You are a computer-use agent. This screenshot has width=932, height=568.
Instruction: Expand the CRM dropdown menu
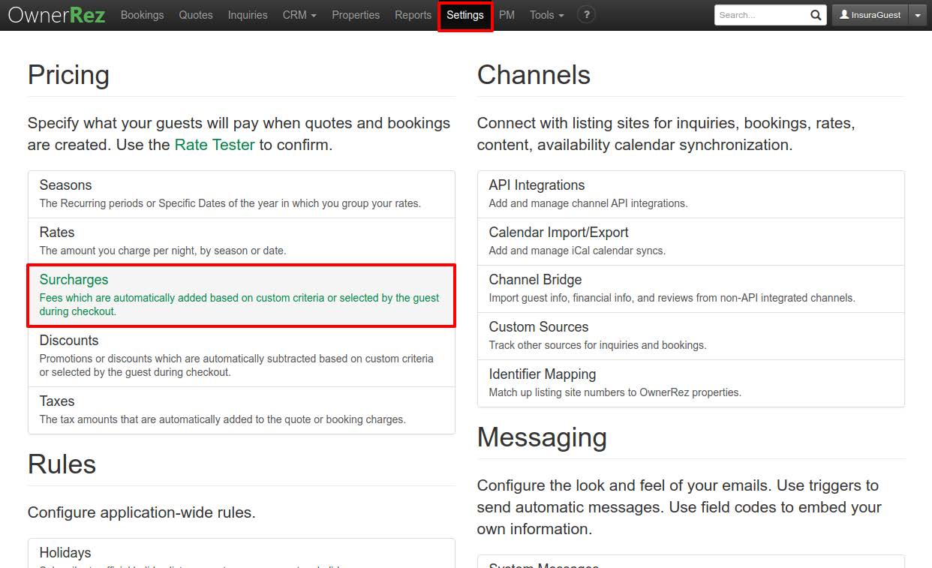(299, 15)
